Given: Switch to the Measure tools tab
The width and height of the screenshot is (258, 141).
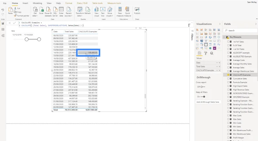Looking at the screenshot, I should tap(114, 3).
